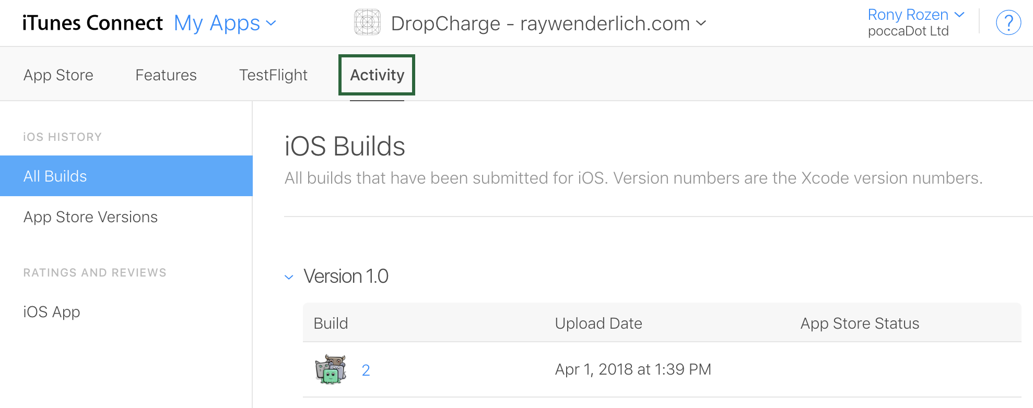This screenshot has height=408, width=1033.
Task: Open build number 2 link
Action: 366,369
